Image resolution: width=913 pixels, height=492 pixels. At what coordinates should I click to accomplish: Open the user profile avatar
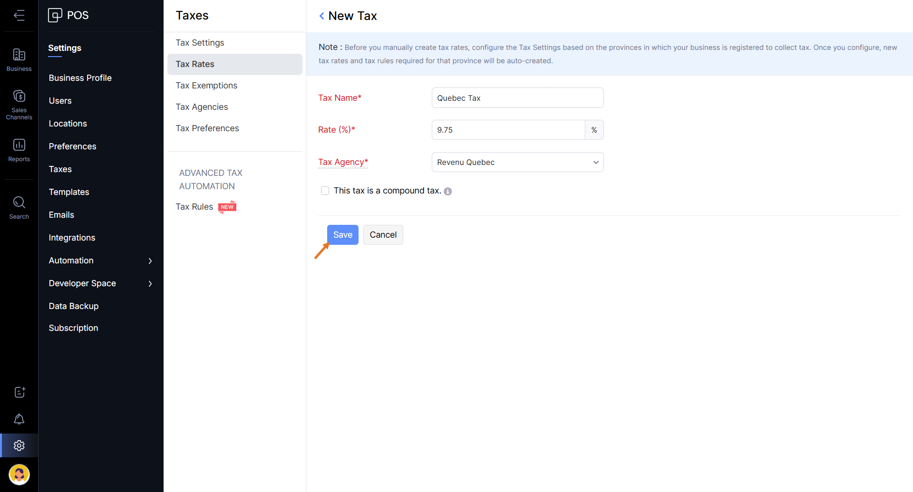click(19, 474)
